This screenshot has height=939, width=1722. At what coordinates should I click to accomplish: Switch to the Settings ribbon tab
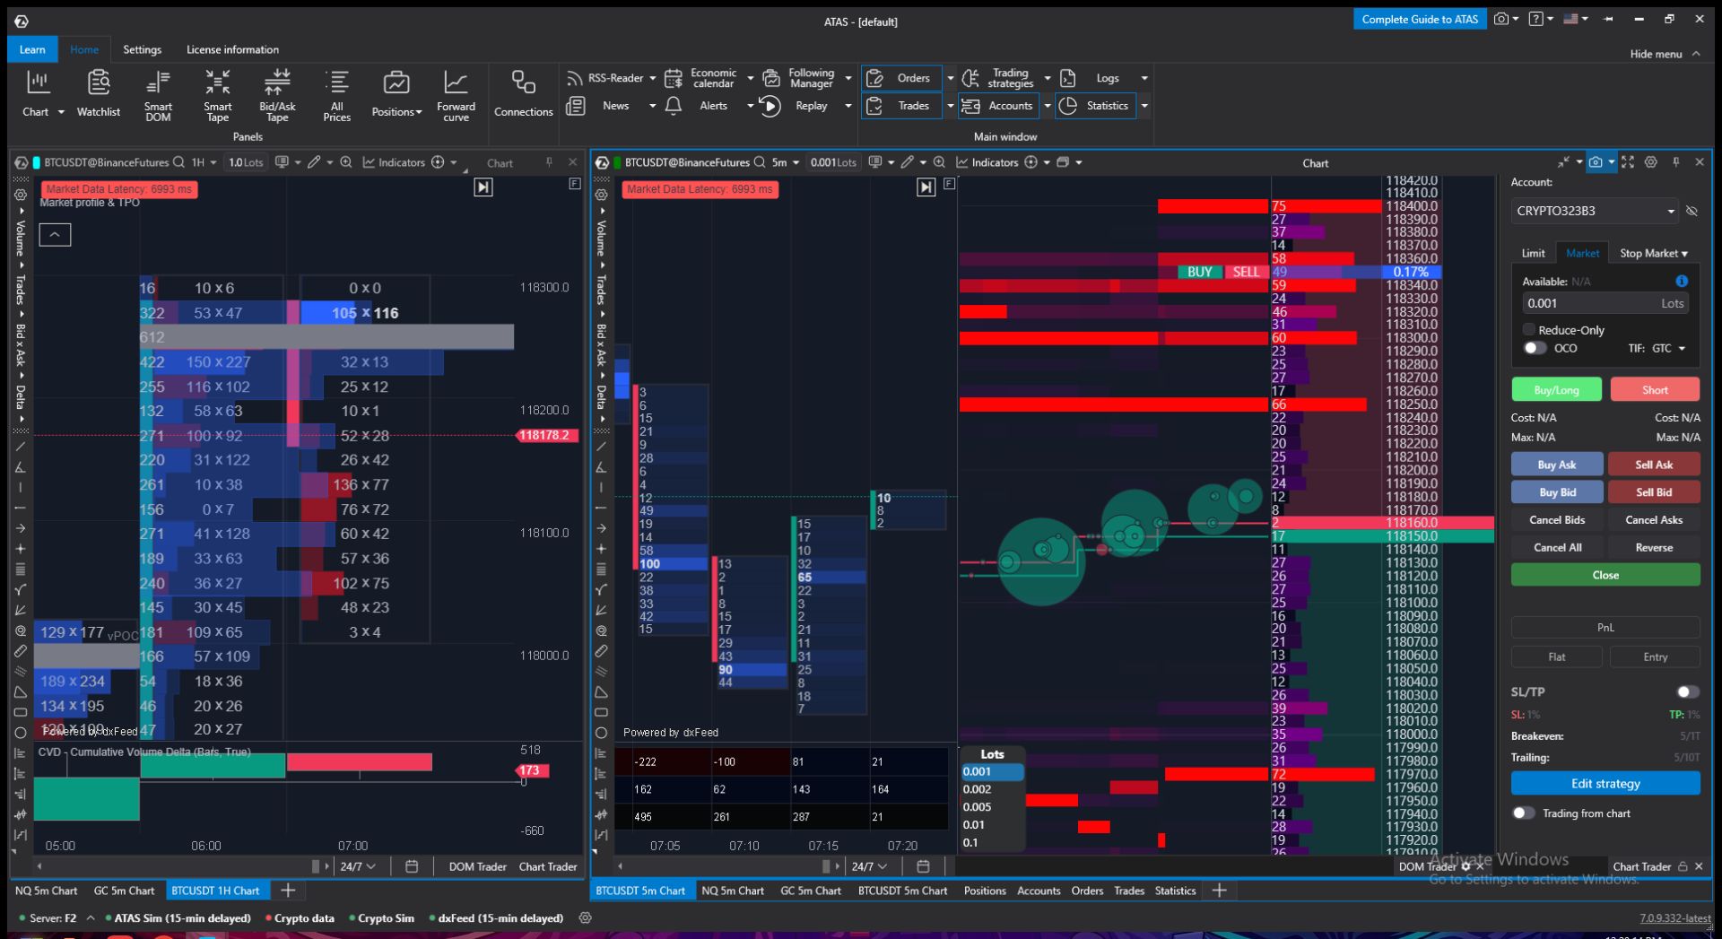click(143, 49)
